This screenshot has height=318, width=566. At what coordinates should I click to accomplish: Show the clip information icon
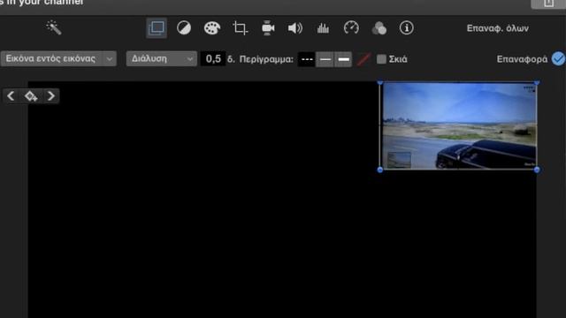(407, 27)
